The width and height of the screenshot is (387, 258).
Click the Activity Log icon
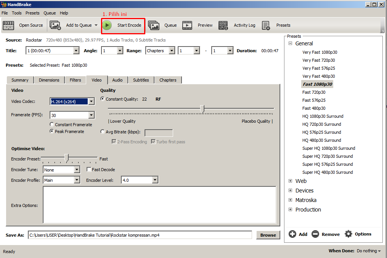pyautogui.click(x=223, y=26)
